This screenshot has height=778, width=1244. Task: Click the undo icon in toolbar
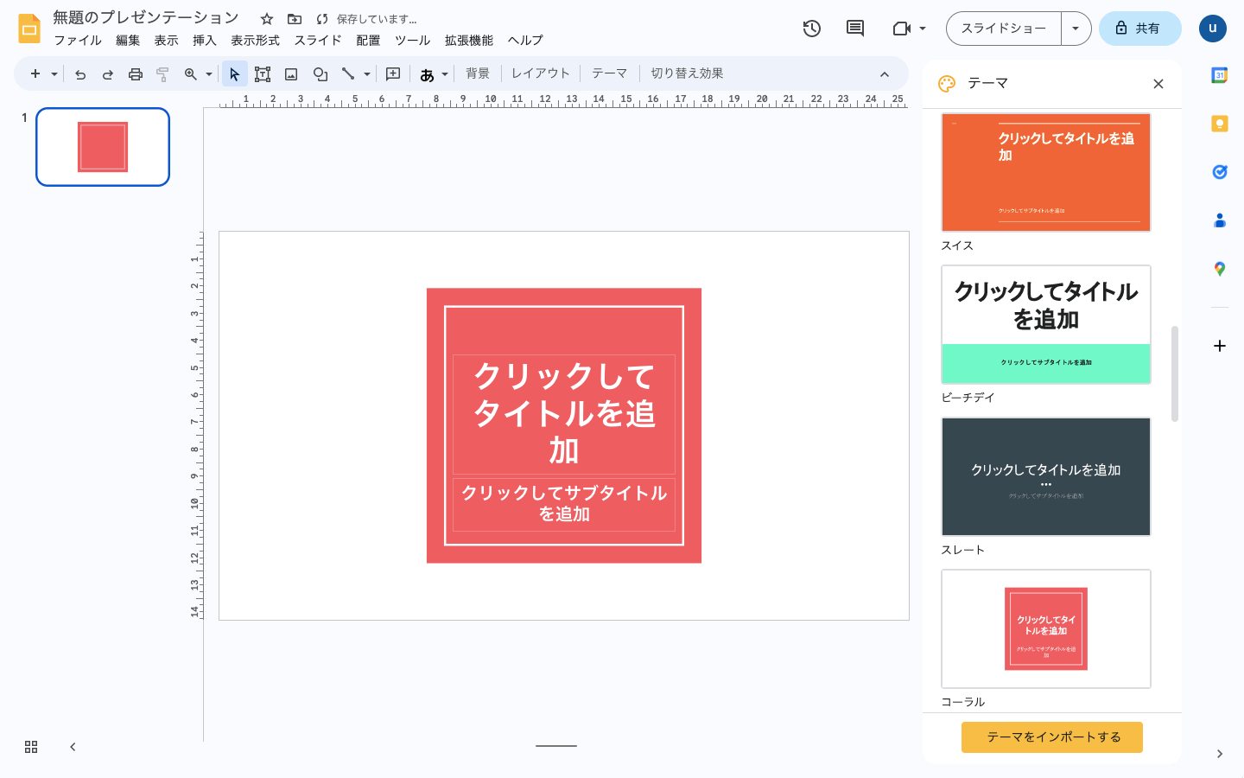pyautogui.click(x=80, y=74)
